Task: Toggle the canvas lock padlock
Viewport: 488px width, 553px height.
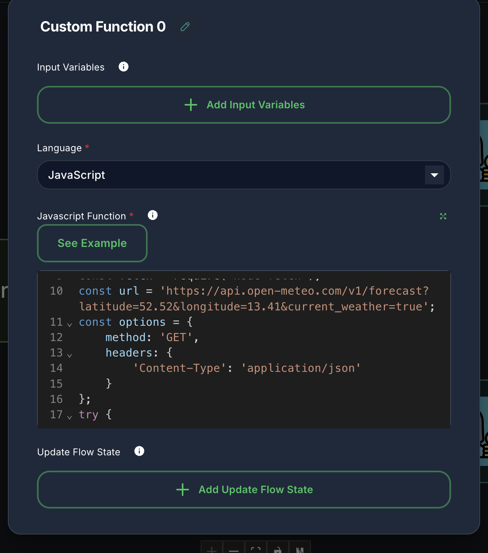Action: point(277,550)
